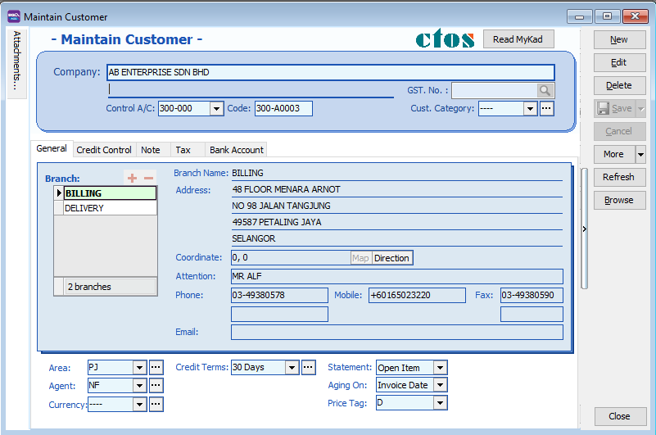Expand the Control A/C dropdown
The image size is (656, 435).
pyautogui.click(x=216, y=109)
